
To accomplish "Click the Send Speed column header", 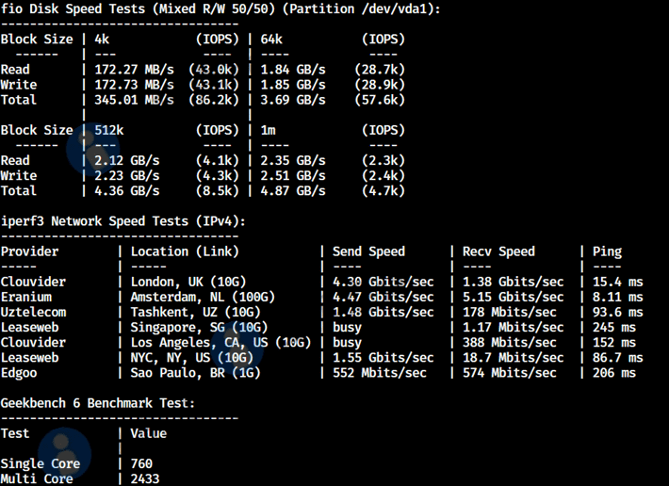I will click(369, 251).
